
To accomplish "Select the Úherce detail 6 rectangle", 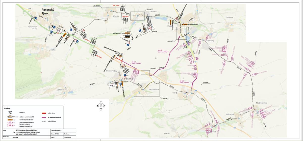I will tap(111, 15).
